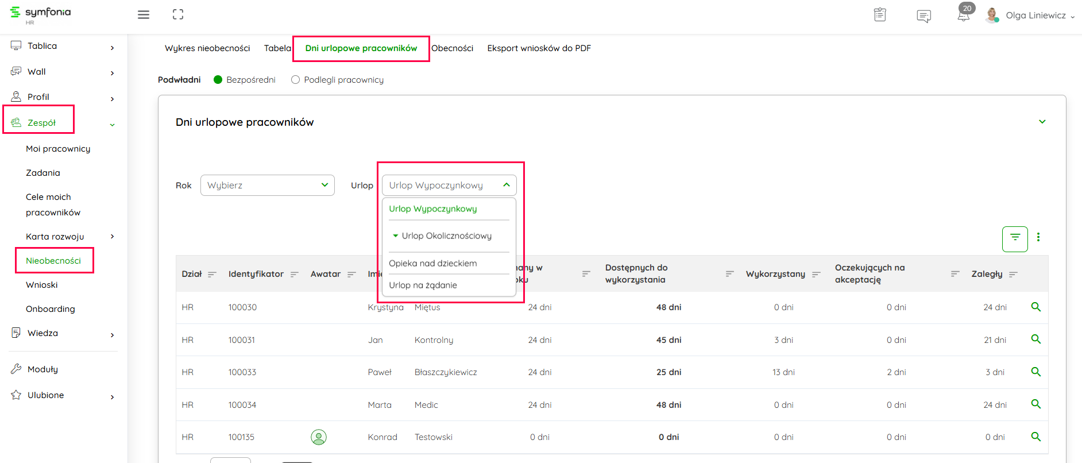The height and width of the screenshot is (463, 1082).
Task: Choose Urlop na żądanie option
Action: click(x=423, y=285)
